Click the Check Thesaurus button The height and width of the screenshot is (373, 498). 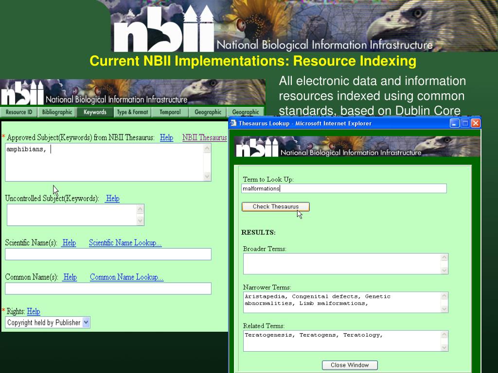click(275, 206)
